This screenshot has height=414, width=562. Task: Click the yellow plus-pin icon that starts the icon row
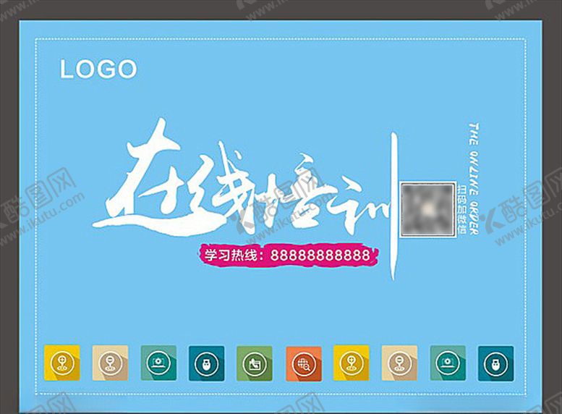pyautogui.click(x=62, y=363)
